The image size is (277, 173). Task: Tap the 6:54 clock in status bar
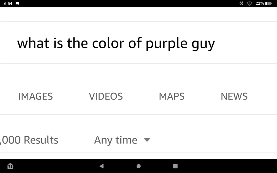pos(8,3)
